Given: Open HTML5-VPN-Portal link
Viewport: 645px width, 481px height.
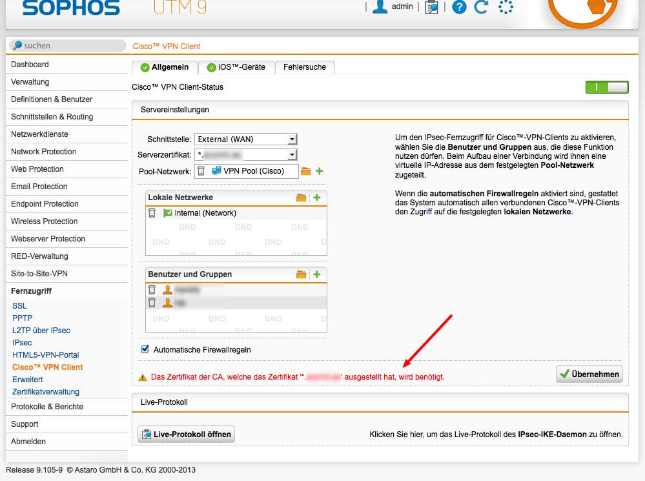Looking at the screenshot, I should 46,354.
